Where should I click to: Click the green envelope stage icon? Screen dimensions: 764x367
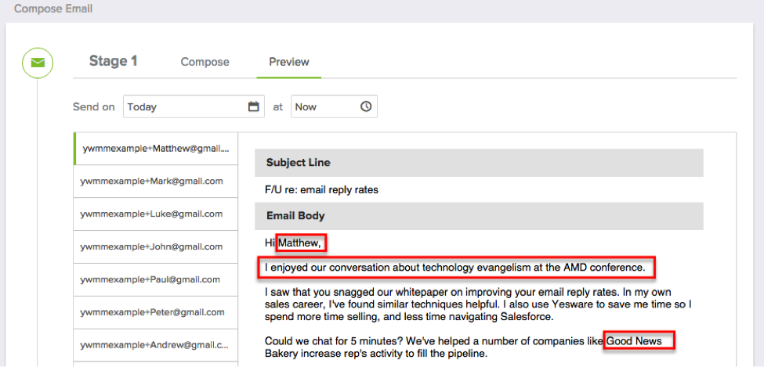[x=38, y=63]
